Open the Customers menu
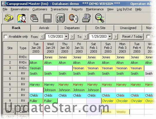This screenshot has width=156, height=119. tap(40, 9)
